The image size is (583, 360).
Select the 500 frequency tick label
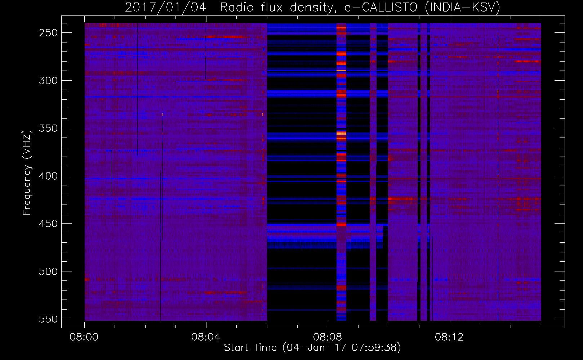(48, 271)
